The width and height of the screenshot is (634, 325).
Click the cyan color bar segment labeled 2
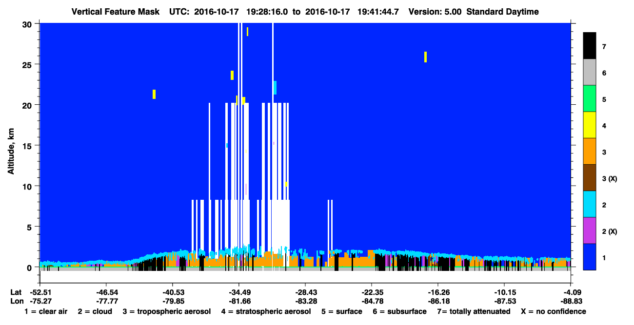[x=590, y=204]
